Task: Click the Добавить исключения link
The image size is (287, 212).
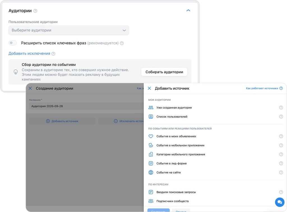Action: tap(29, 54)
